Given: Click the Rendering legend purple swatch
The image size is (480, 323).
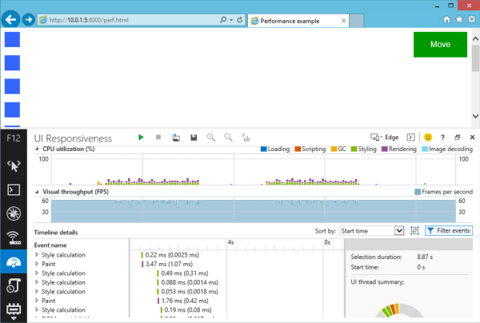Looking at the screenshot, I should 385,149.
